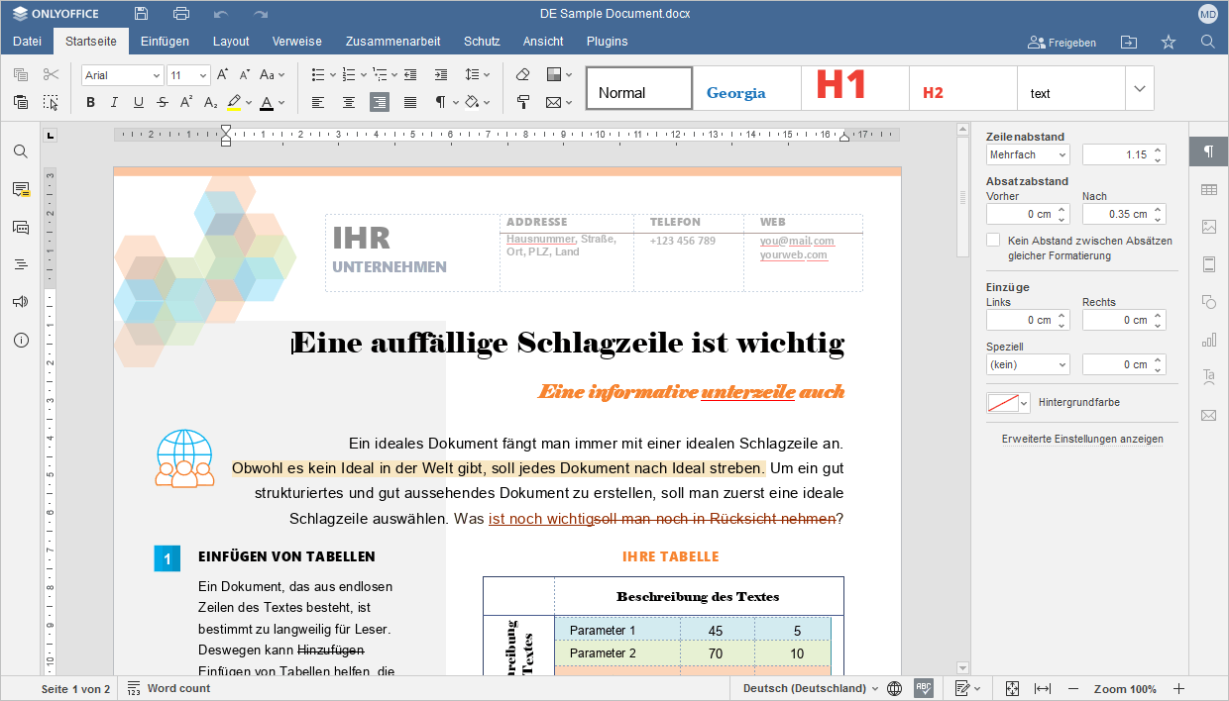1229x701 pixels.
Task: Open the Feedback megaphone icon in sidebar
Action: point(21,302)
